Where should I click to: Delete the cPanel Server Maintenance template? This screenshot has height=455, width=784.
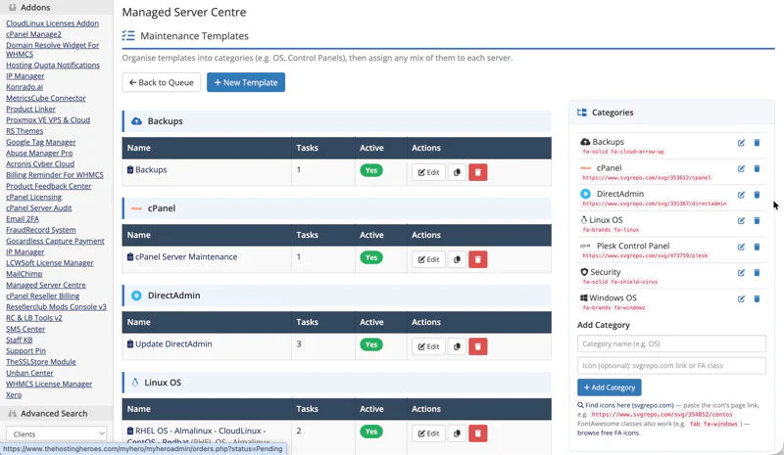[478, 259]
